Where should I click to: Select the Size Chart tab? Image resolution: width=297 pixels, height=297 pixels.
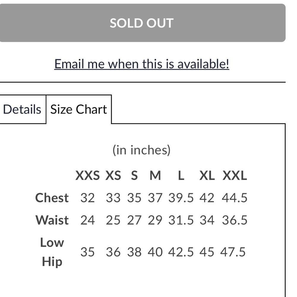(79, 109)
